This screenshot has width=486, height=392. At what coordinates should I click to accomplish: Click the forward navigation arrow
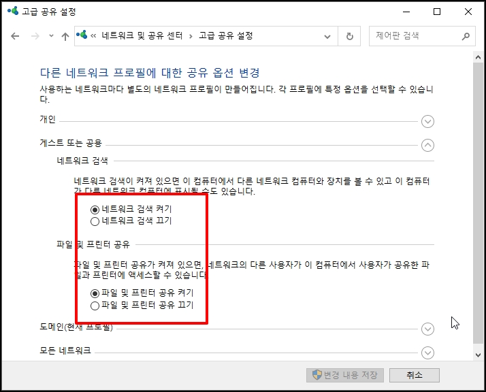click(35, 36)
